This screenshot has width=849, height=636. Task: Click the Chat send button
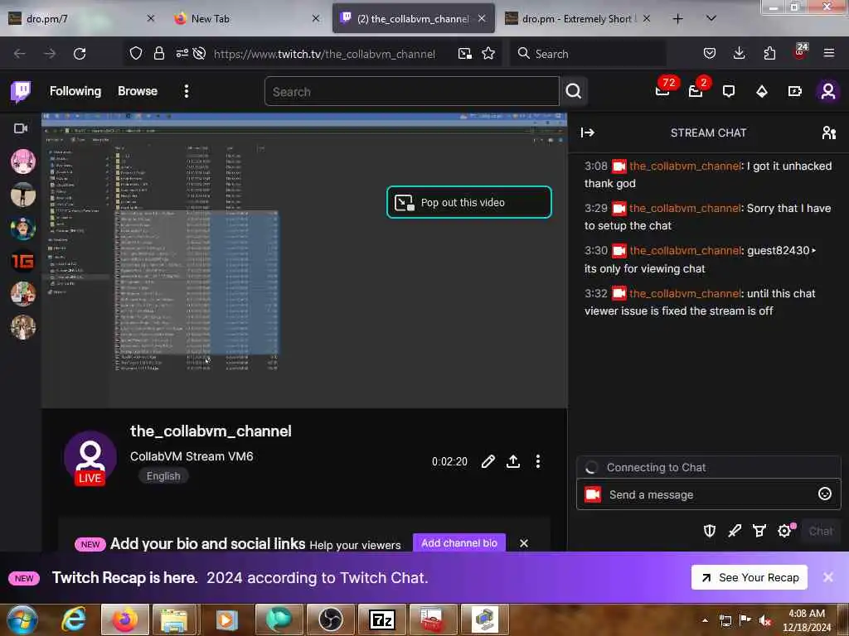click(821, 531)
